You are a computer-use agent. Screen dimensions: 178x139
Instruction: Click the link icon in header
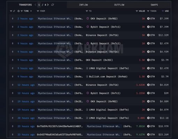[14, 11]
